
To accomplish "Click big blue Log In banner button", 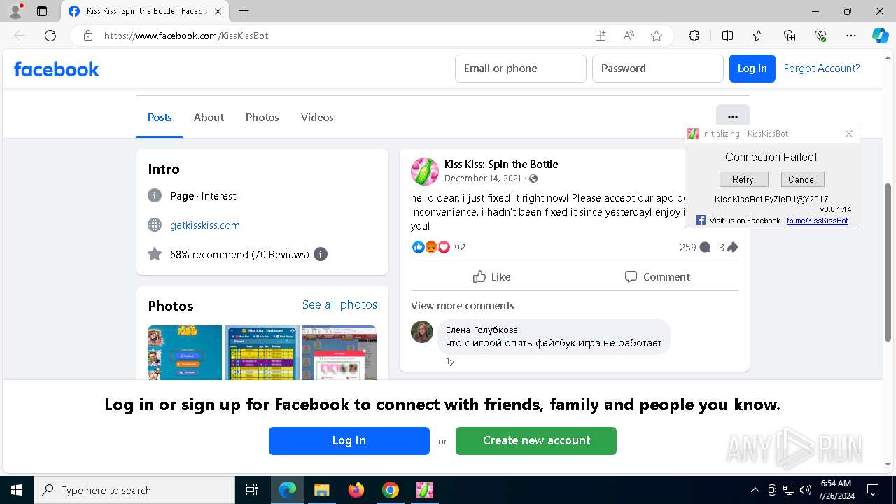I will pos(349,441).
